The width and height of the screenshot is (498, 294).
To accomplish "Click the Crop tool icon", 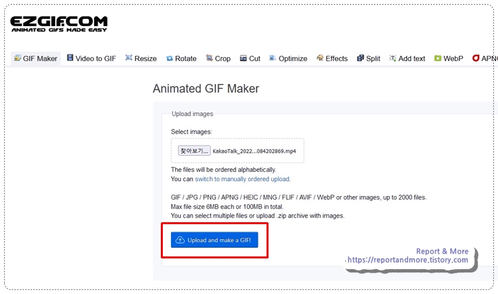I will point(209,58).
